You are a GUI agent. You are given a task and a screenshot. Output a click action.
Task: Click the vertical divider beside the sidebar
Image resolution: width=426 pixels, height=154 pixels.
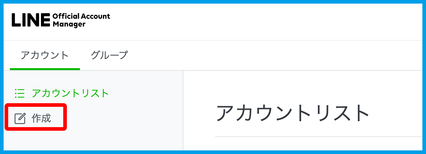(183, 111)
